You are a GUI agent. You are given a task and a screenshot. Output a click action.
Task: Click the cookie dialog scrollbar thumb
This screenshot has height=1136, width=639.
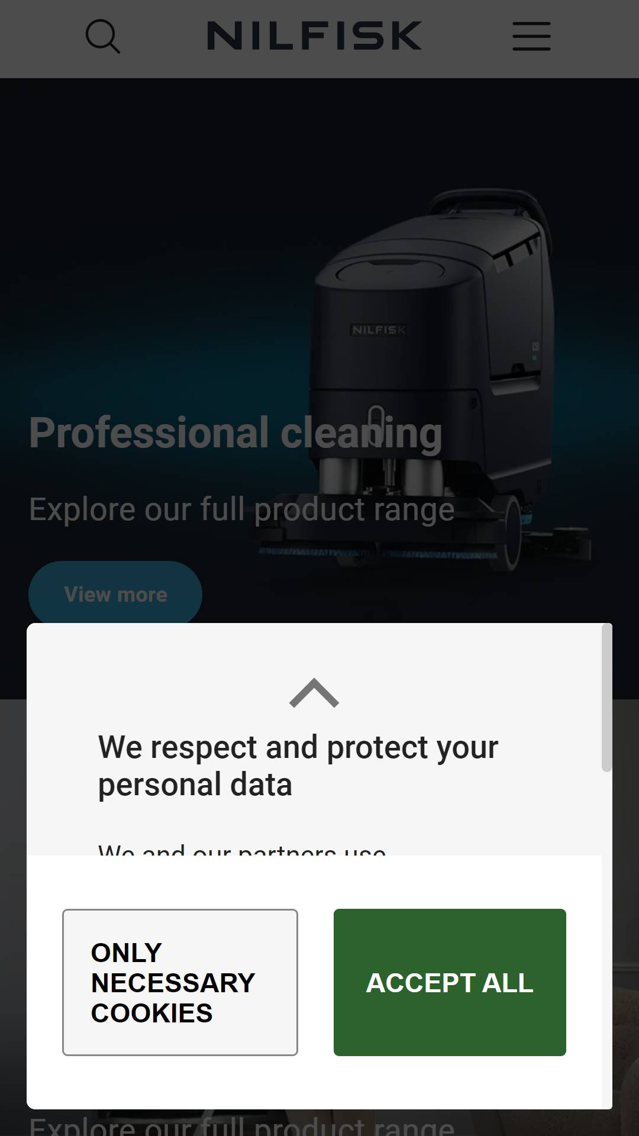pos(606,698)
